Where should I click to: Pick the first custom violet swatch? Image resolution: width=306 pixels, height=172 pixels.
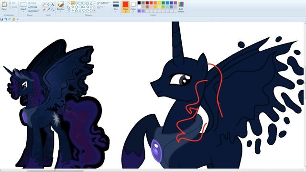click(x=139, y=11)
